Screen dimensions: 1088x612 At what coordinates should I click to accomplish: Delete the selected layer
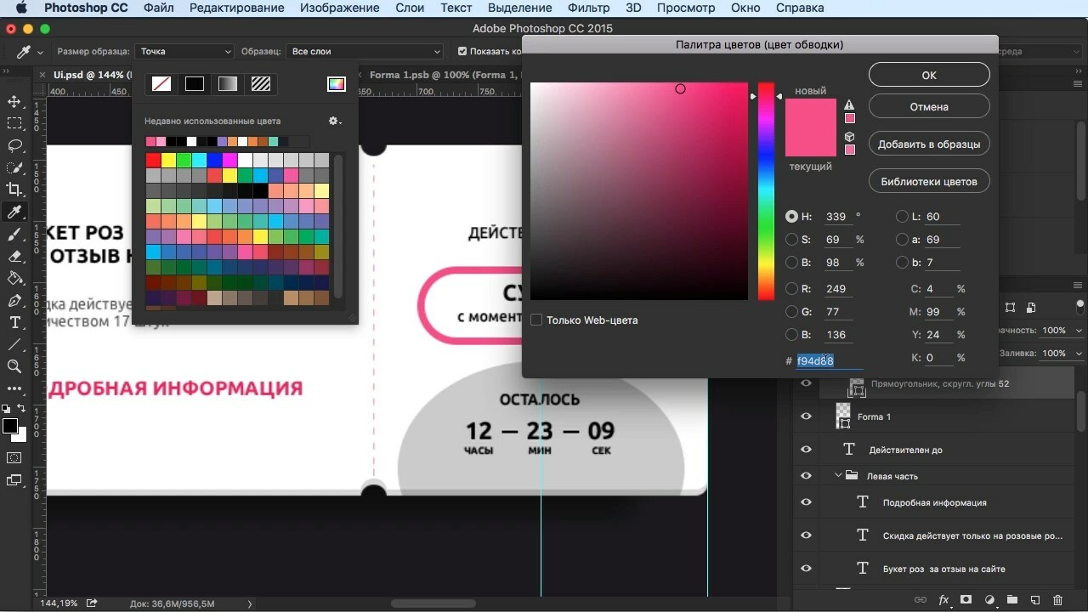pyautogui.click(x=1058, y=600)
